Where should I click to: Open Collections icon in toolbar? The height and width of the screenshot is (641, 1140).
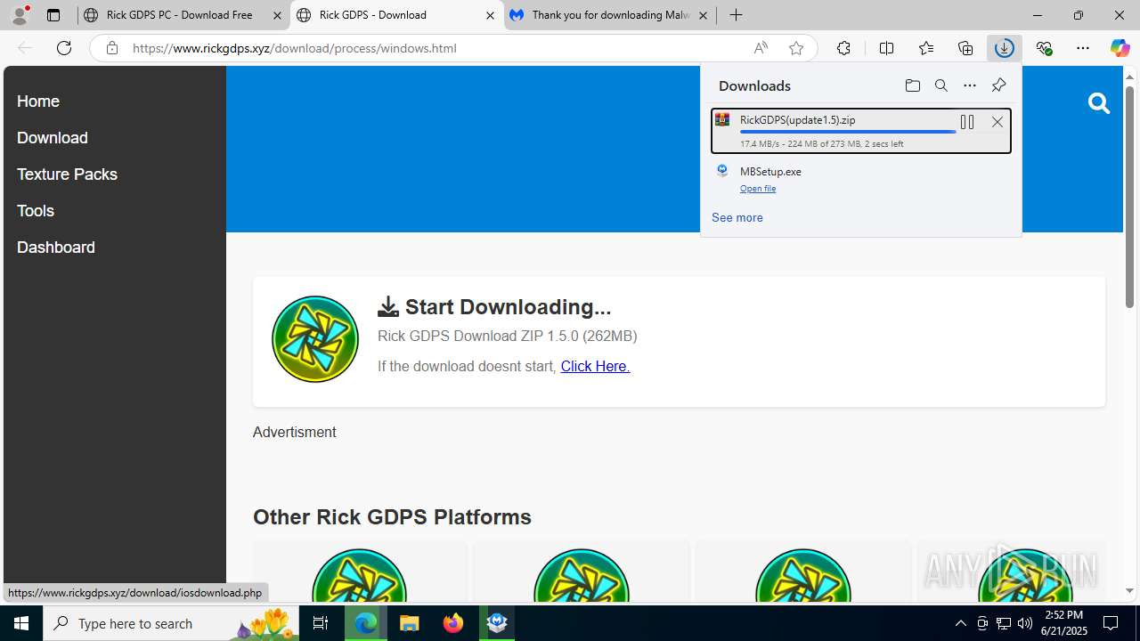965,48
